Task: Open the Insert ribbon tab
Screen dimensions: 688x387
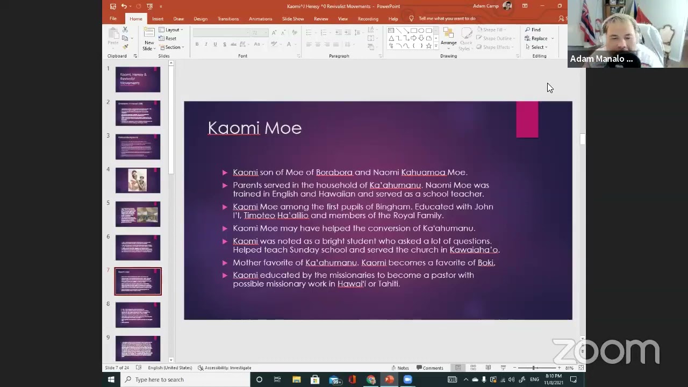Action: [157, 19]
